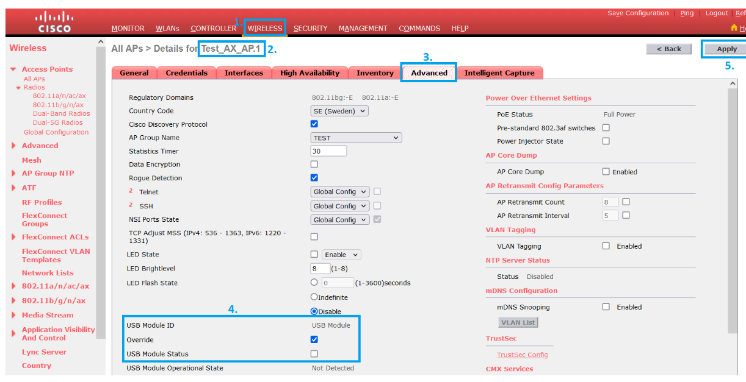Switch to the Interfaces tab
This screenshot has width=746, height=382.
244,73
